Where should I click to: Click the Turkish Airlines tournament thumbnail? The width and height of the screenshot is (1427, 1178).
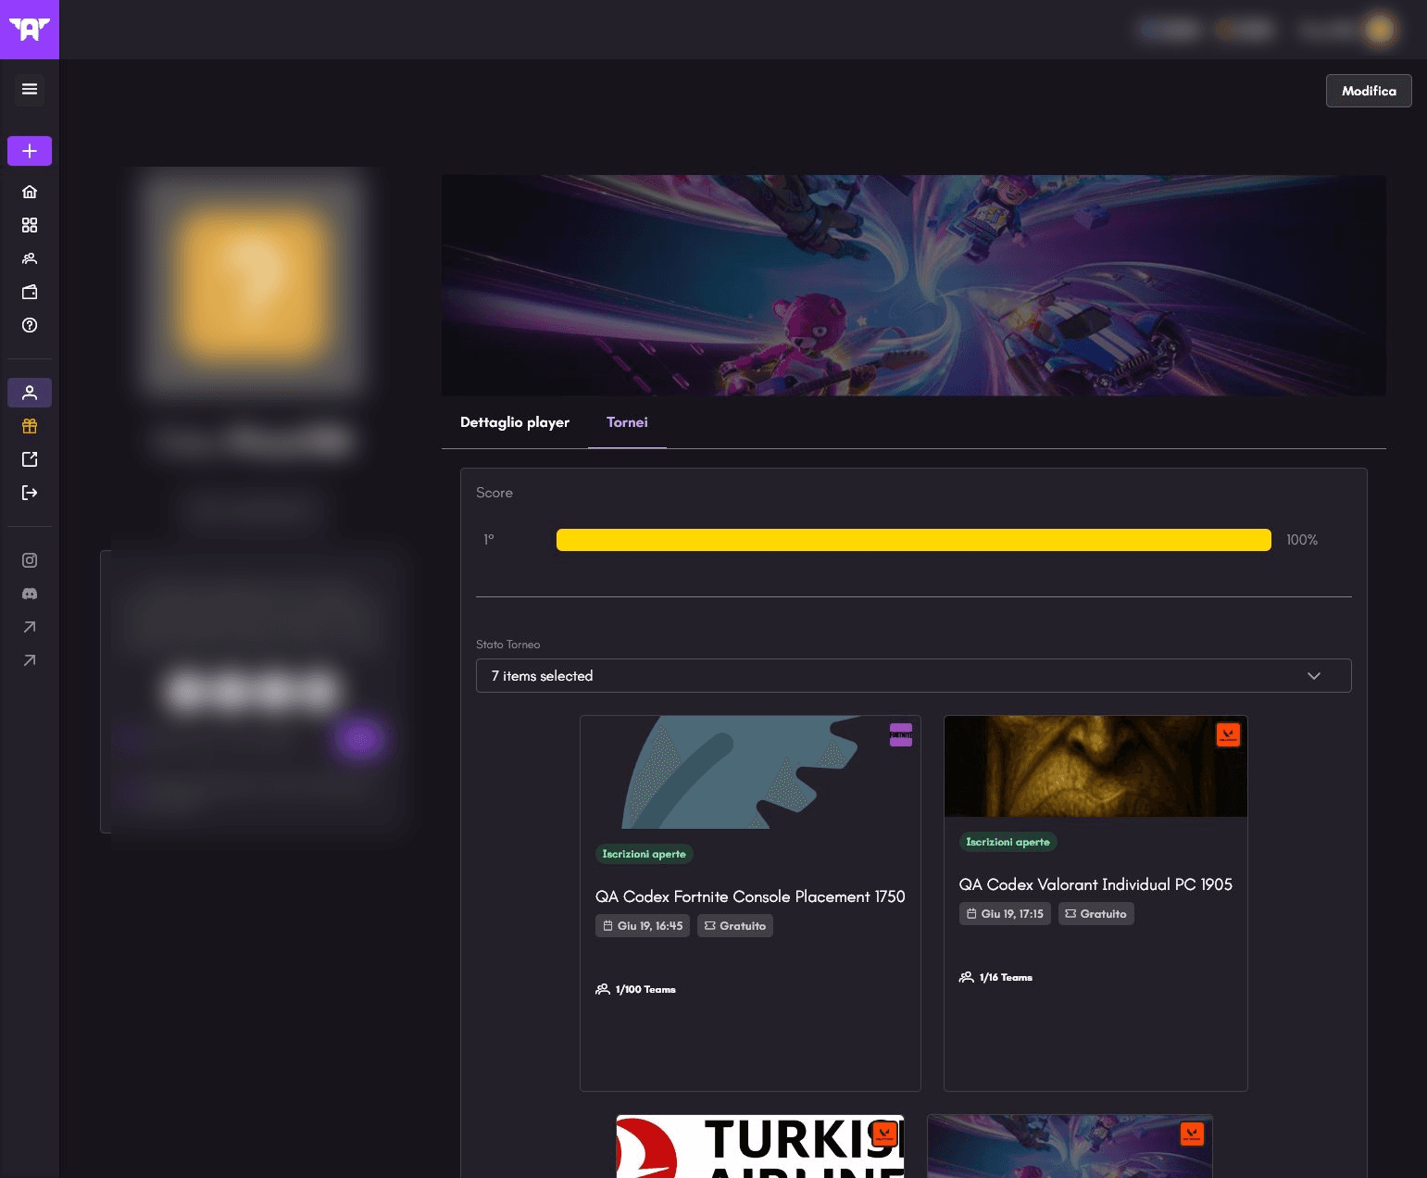pyautogui.click(x=760, y=1147)
